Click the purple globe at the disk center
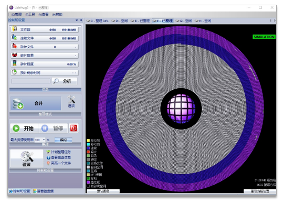Image resolution: width=284 pixels, height=203 pixels. coord(181,109)
